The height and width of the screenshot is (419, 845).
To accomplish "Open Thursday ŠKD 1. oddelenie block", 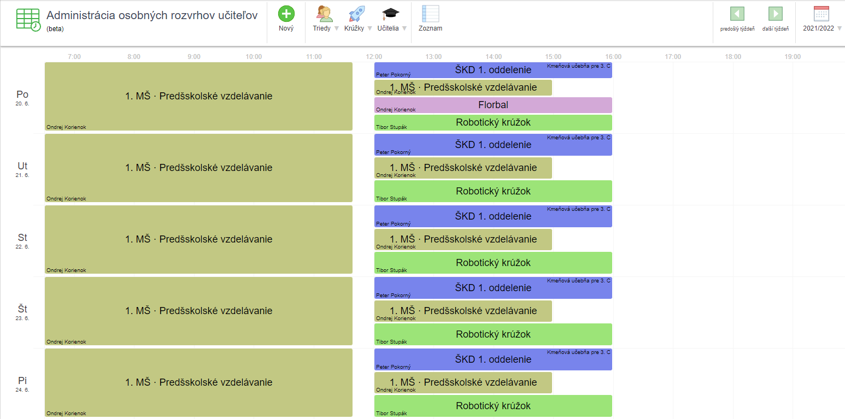I will tap(493, 288).
